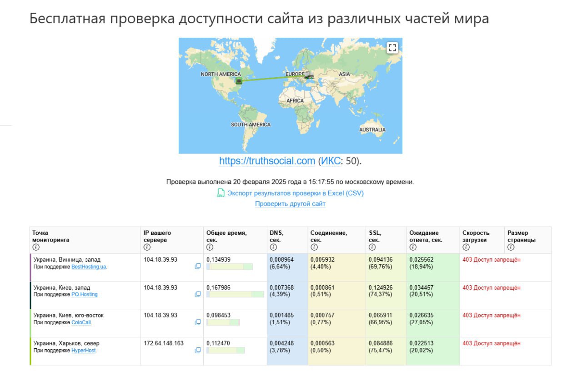
Task: Click connection value 0,000563
Action: click(322, 343)
